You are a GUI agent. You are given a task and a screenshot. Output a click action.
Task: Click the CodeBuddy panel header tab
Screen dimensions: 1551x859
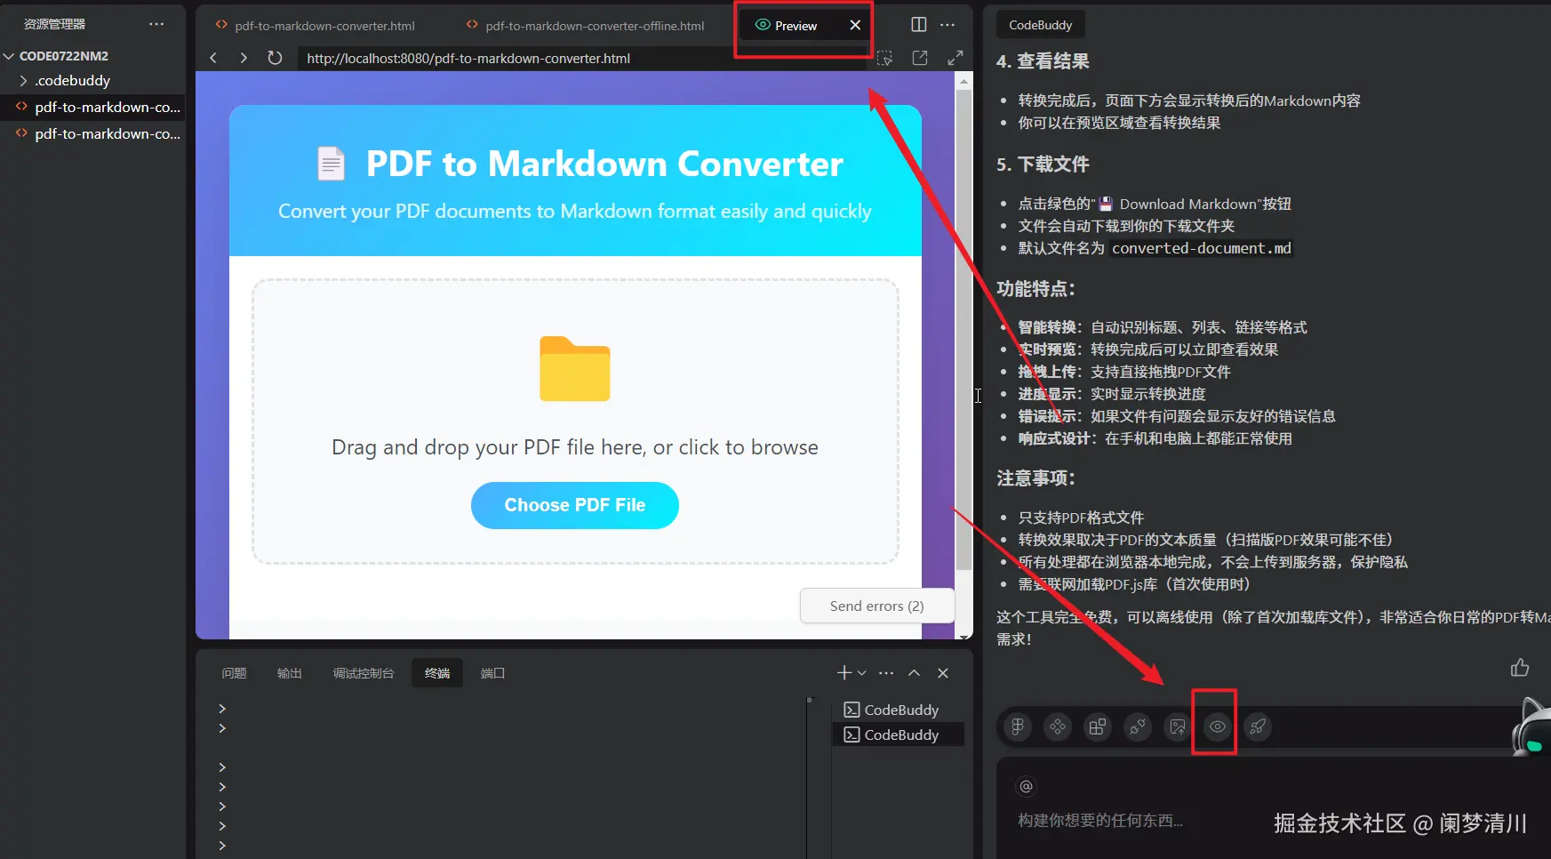click(1040, 25)
